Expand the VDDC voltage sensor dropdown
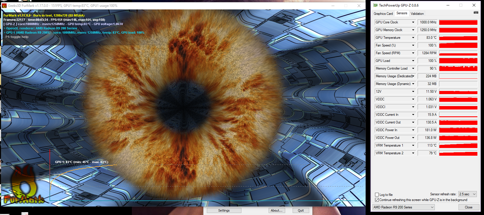This screenshot has width=484, height=215. (x=413, y=99)
